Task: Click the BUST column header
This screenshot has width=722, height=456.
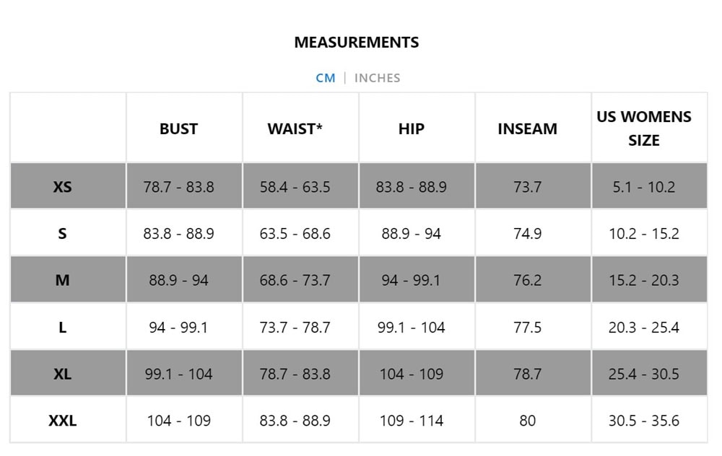Action: coord(178,129)
